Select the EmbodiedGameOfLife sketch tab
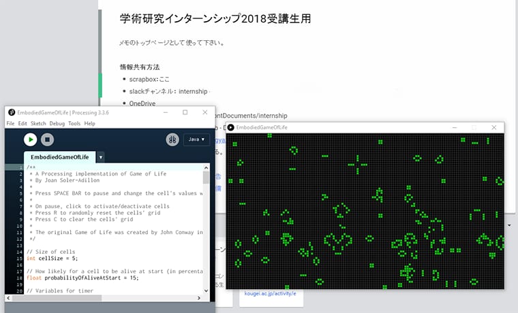The height and width of the screenshot is (313, 518). pos(60,157)
